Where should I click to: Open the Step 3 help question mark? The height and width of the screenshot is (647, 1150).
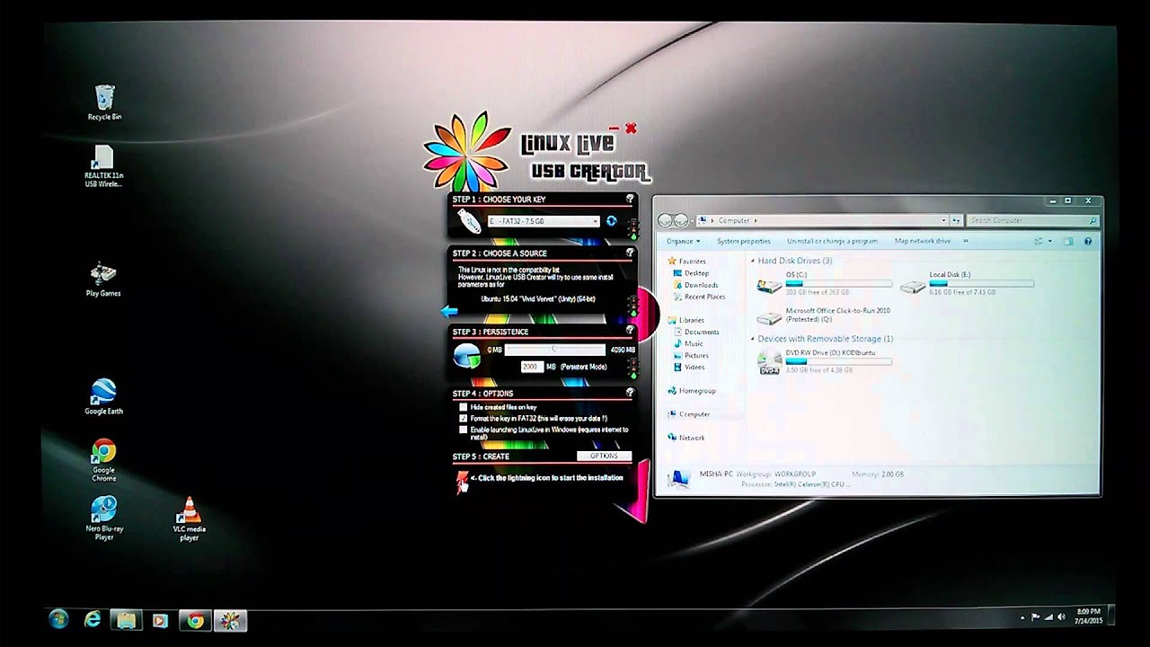[630, 331]
